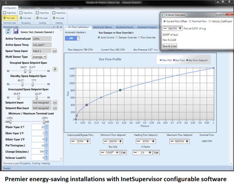
Task: Choose the Nominal Flow radio option
Action: click(x=190, y=21)
